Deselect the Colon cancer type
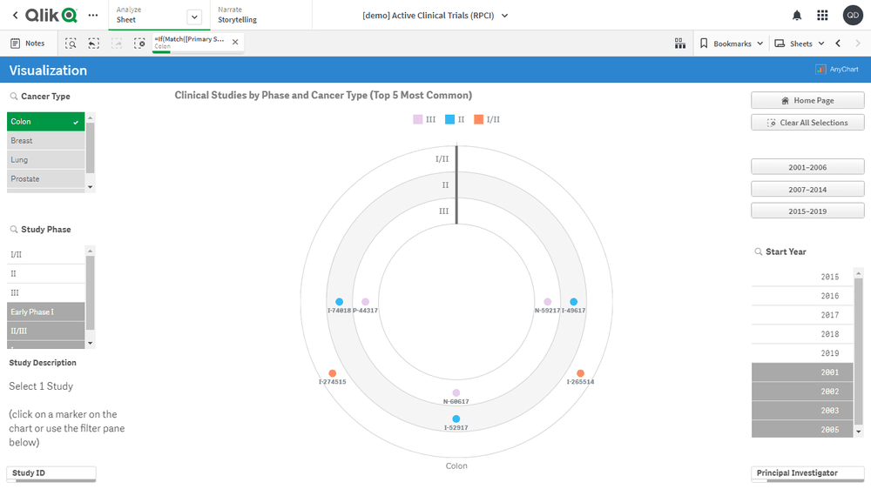 tap(45, 122)
